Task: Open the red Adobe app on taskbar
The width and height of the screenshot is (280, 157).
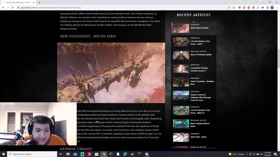Action: (89, 154)
